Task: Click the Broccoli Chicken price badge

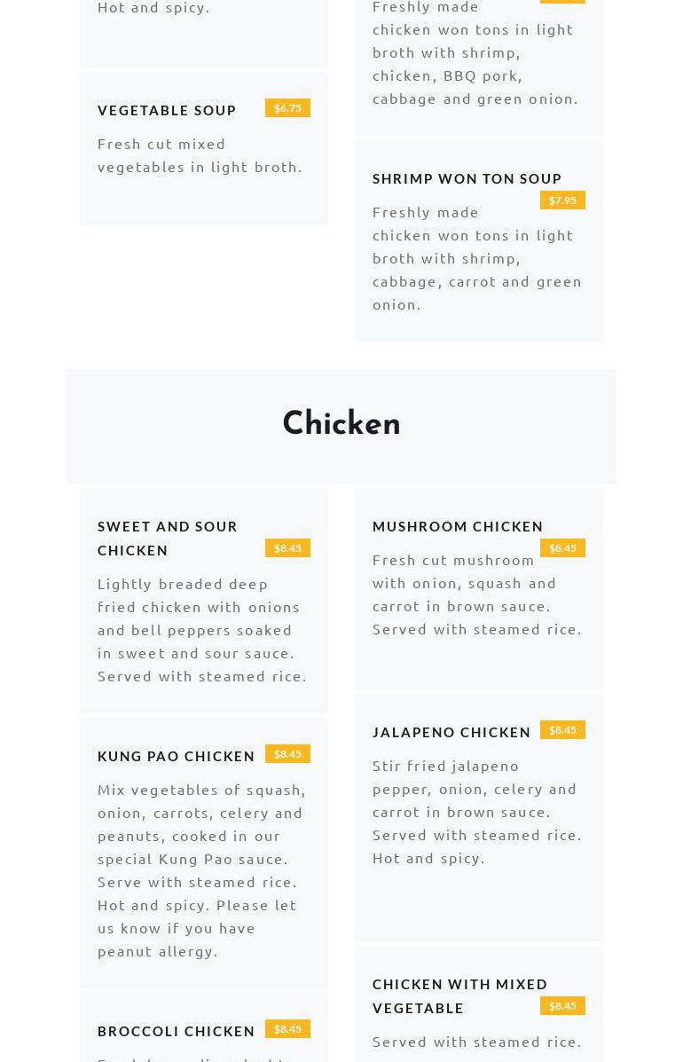Action: [x=287, y=1029]
